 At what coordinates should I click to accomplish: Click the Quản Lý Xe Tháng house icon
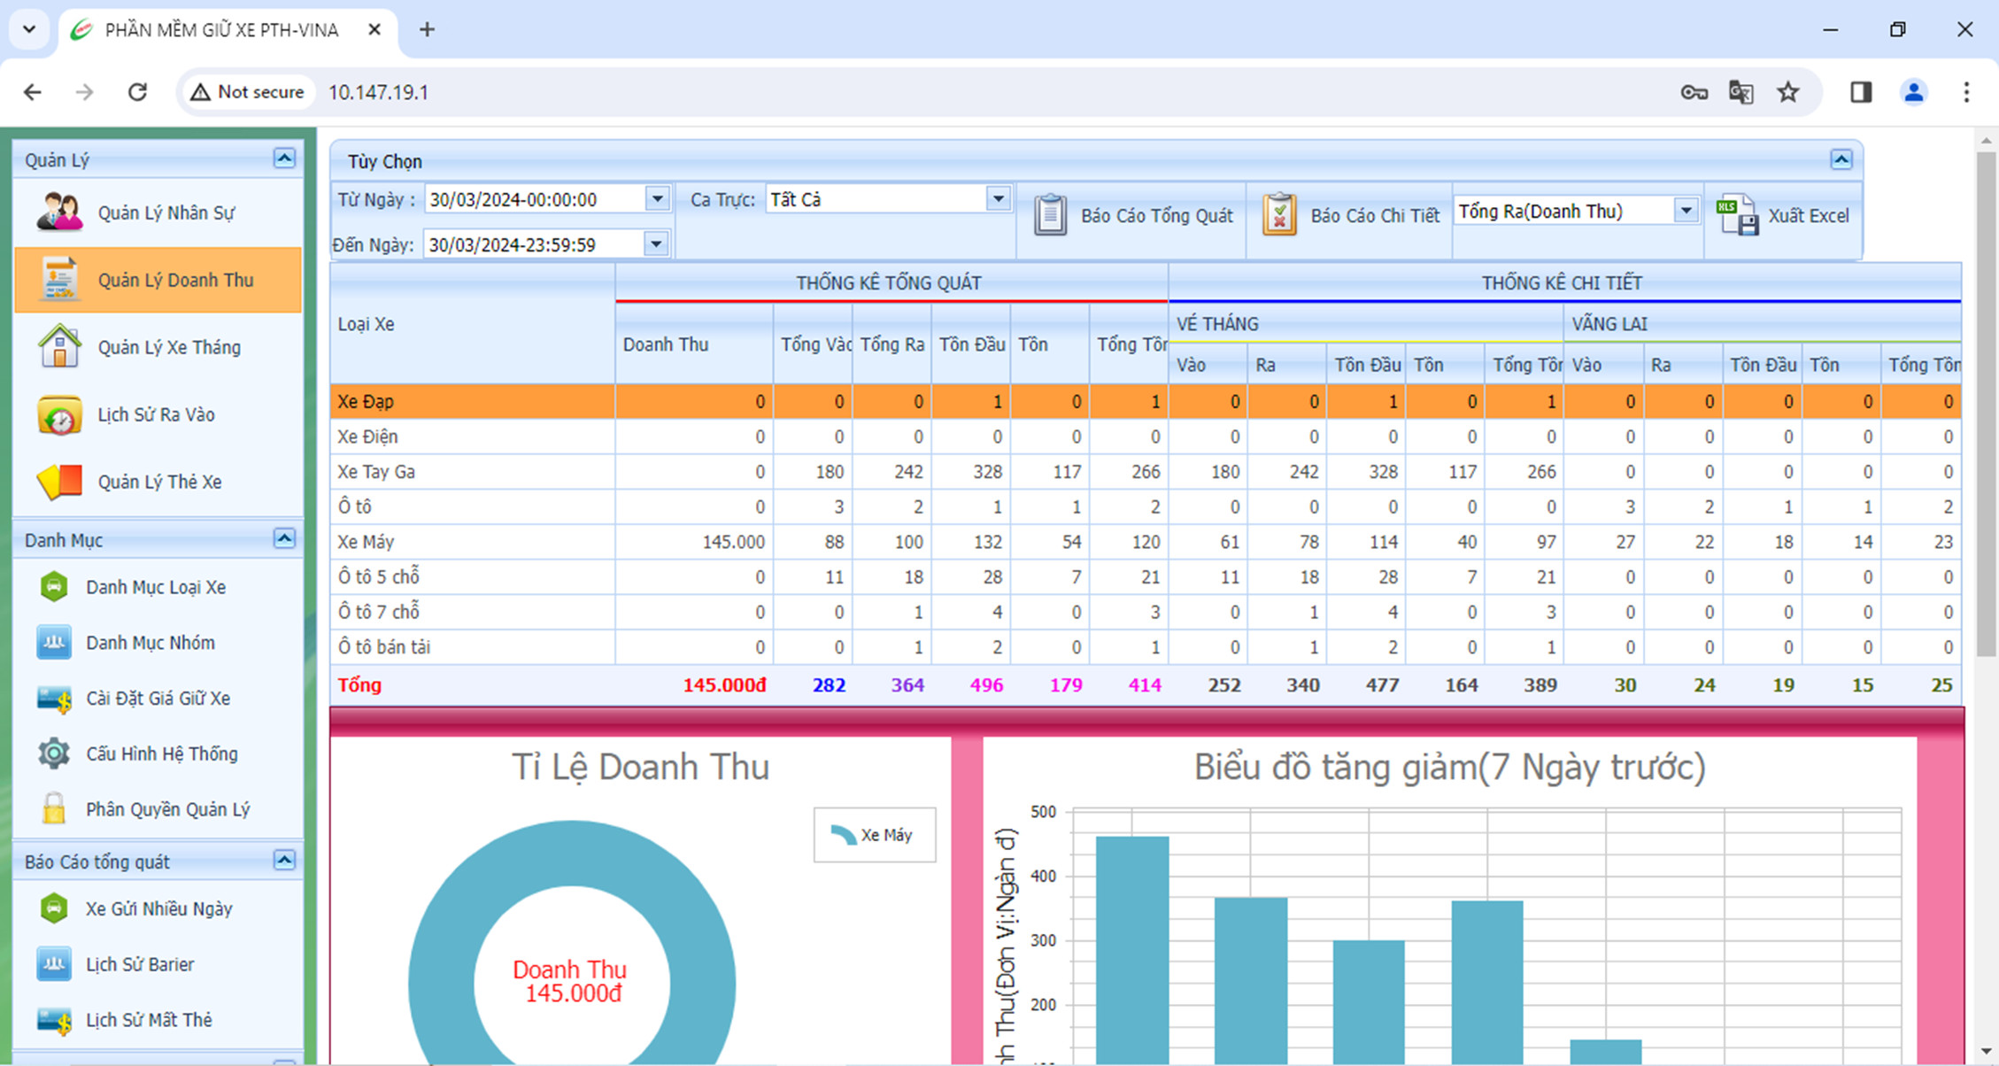(58, 346)
